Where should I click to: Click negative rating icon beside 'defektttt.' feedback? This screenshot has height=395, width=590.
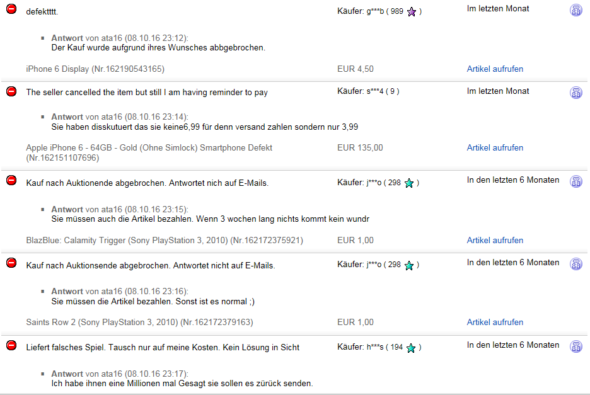click(11, 9)
